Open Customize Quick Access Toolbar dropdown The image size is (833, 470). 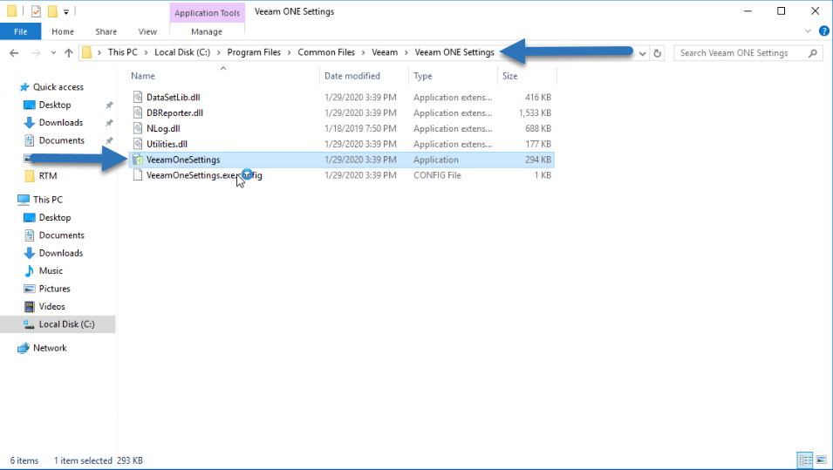click(x=66, y=11)
